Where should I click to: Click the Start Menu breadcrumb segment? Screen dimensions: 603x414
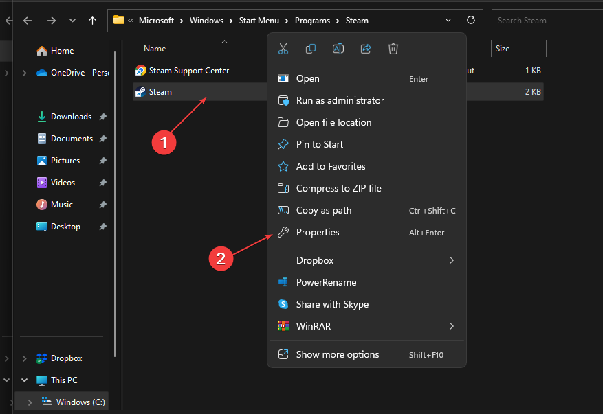(x=259, y=21)
